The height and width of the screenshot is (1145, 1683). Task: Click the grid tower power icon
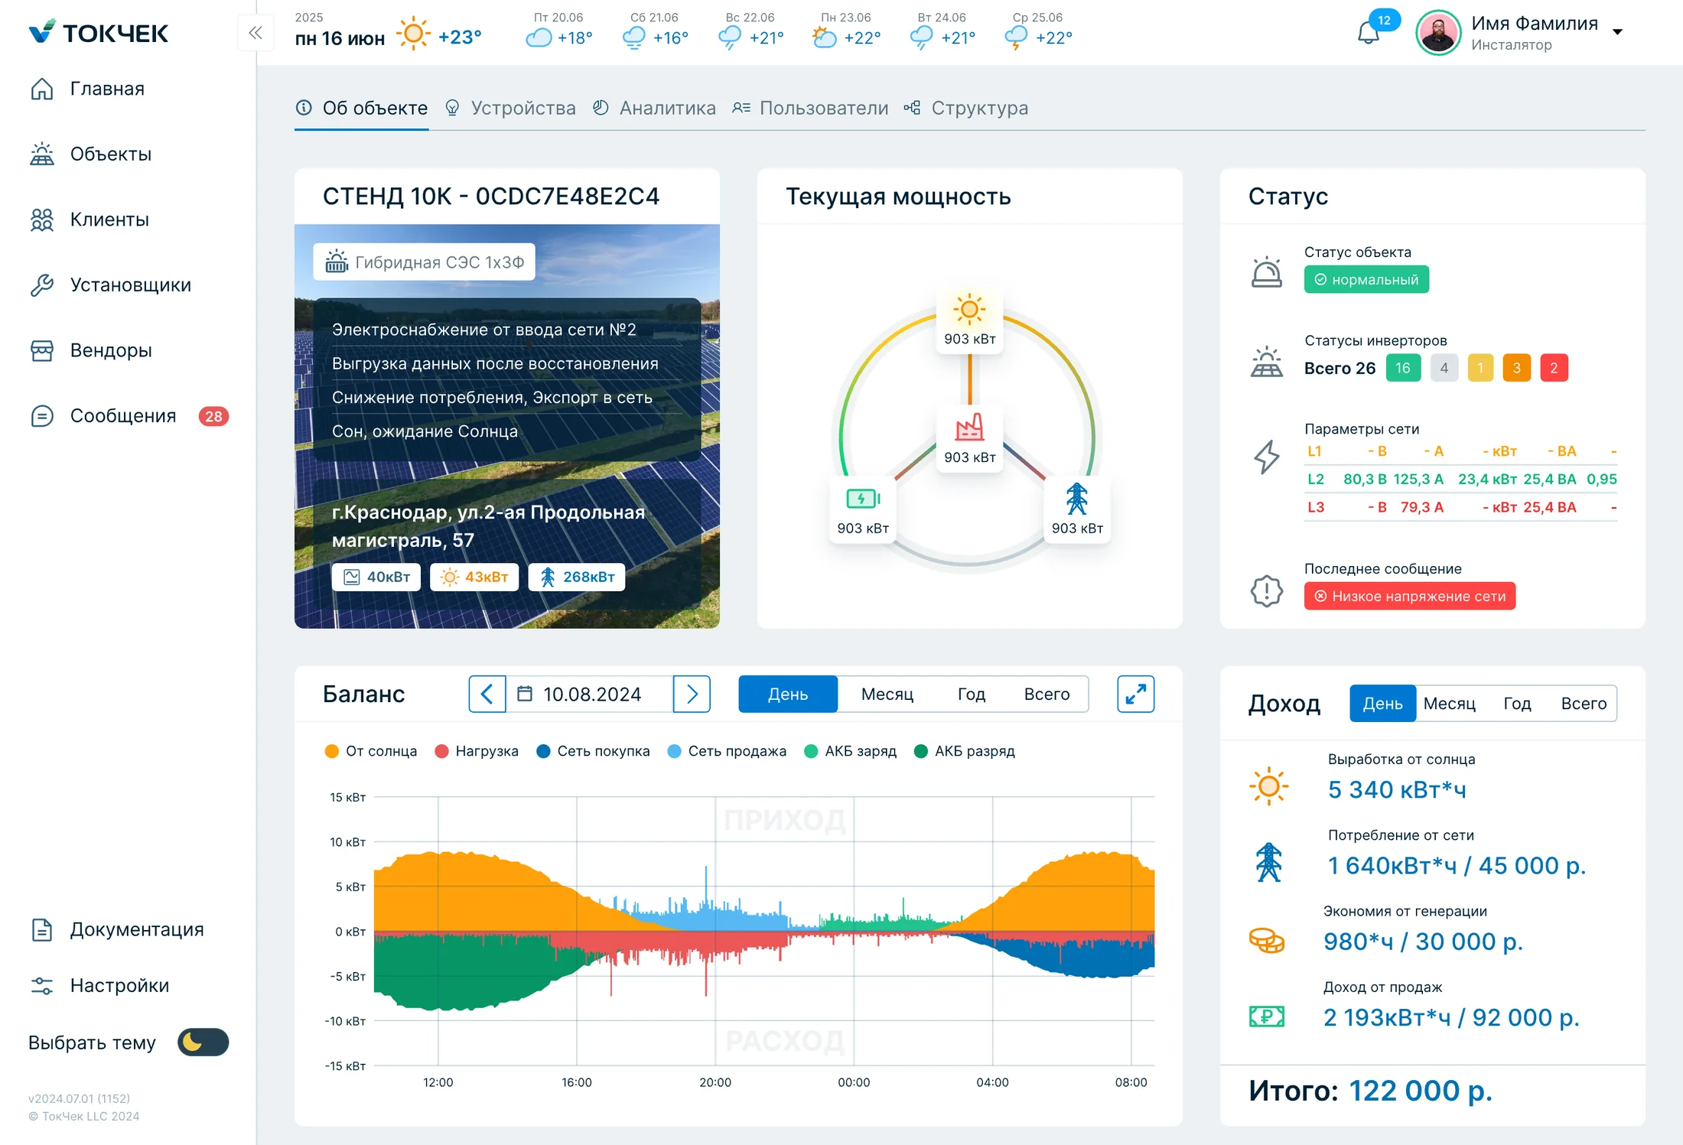1076,499
